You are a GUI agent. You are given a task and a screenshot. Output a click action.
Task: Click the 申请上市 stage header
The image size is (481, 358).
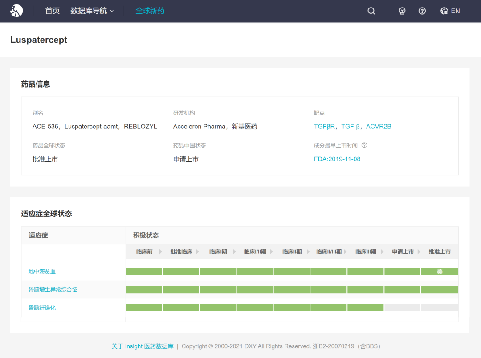click(x=403, y=251)
